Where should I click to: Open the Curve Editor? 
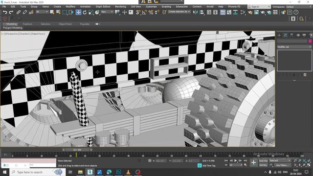229,12
